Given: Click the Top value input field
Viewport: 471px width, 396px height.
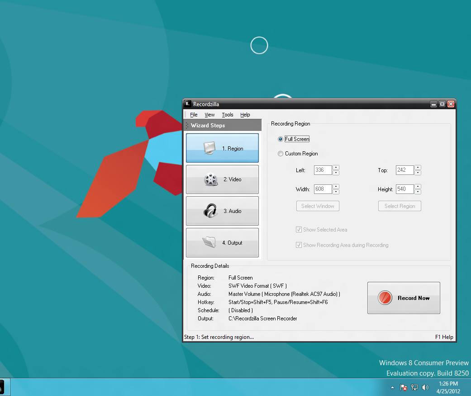Looking at the screenshot, I should (404, 170).
